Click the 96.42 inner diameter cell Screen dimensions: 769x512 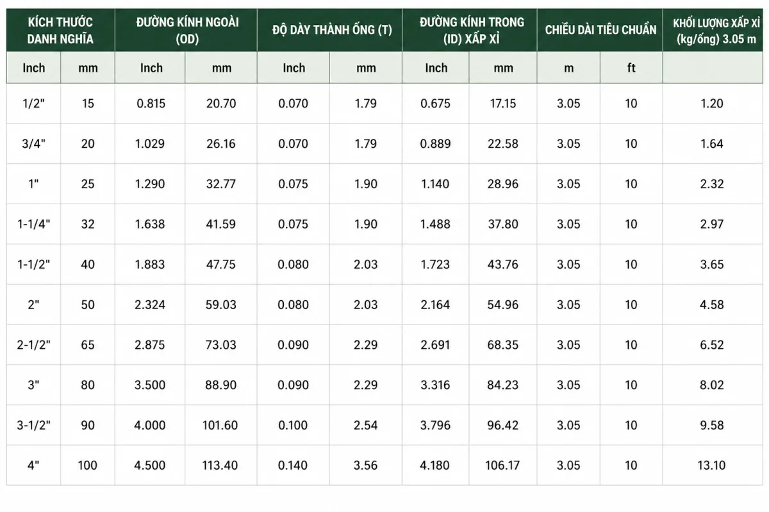click(503, 426)
